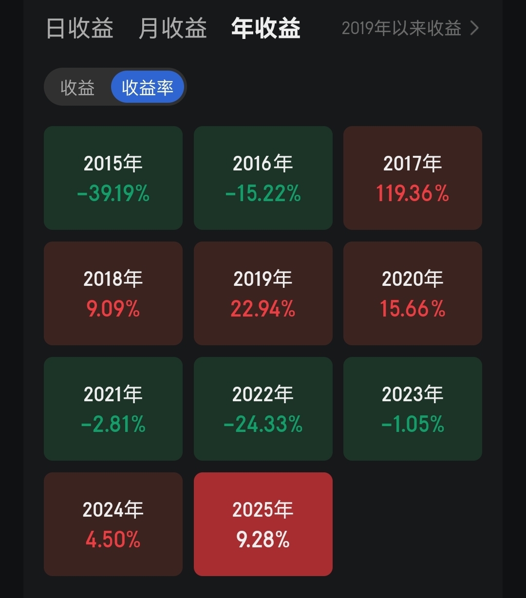Tap the chevron arrow beside 2019年以来收益

tap(474, 28)
